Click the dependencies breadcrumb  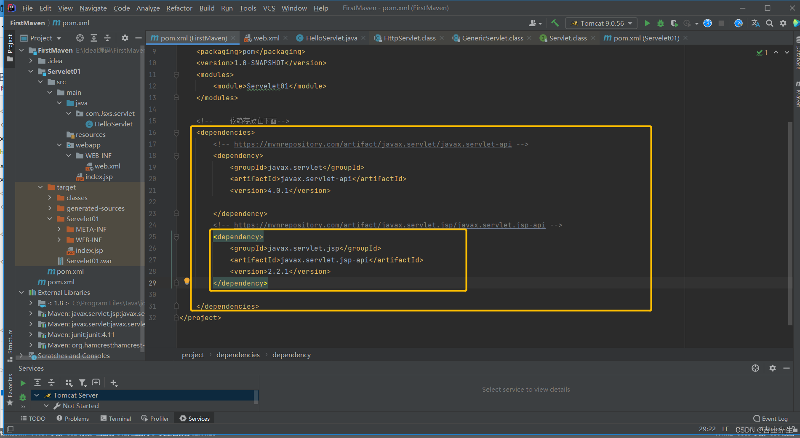point(238,355)
